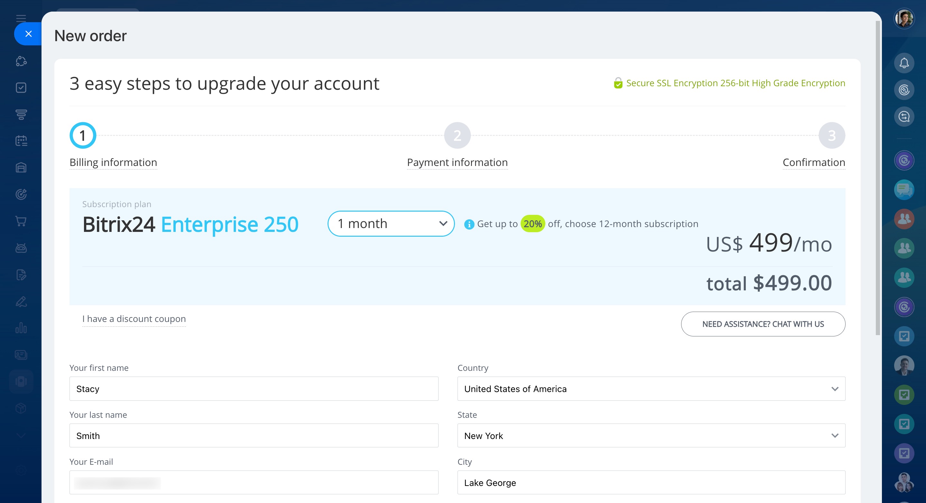This screenshot has height=503, width=926.
Task: Click the step 1 circle indicator
Action: click(83, 135)
